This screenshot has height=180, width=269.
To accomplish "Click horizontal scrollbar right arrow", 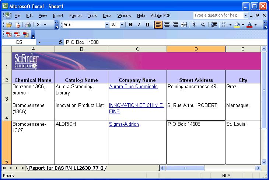I will [x=258, y=168].
